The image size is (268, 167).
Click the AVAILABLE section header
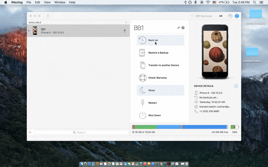click(x=35, y=23)
